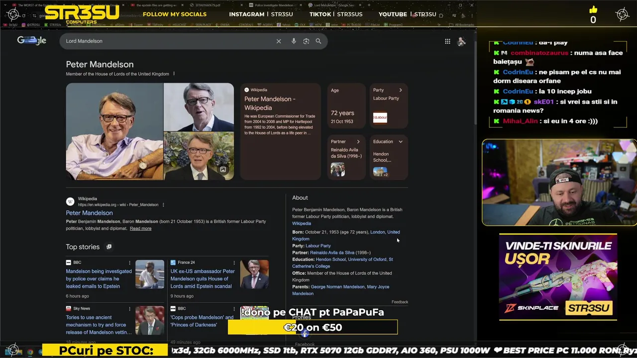Image resolution: width=637 pixels, height=358 pixels.
Task: Click the image gallery icon on the photos
Action: [x=223, y=170]
